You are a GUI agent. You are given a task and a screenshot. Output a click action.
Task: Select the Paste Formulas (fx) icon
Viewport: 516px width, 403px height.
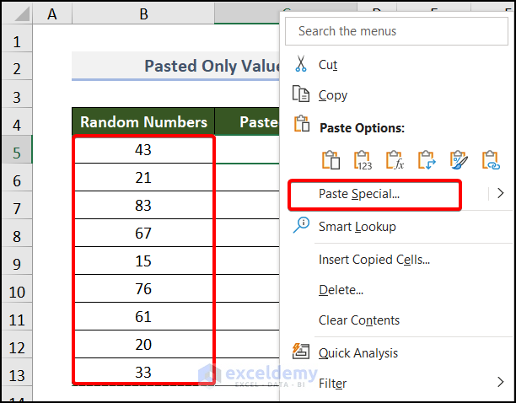pos(395,160)
